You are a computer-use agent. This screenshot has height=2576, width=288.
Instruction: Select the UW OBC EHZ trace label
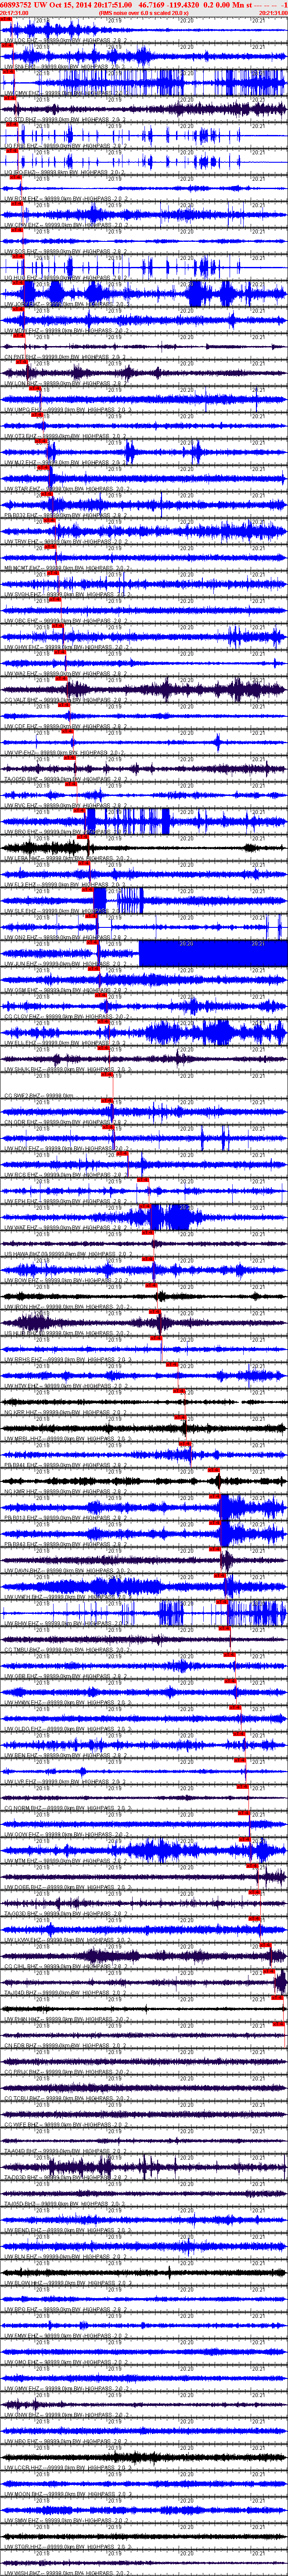point(66,622)
